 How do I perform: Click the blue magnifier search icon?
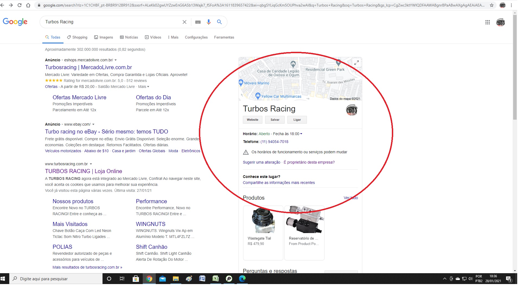(x=220, y=22)
